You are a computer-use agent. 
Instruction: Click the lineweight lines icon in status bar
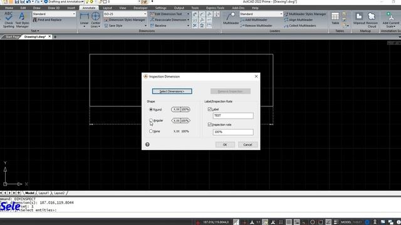pos(336,222)
